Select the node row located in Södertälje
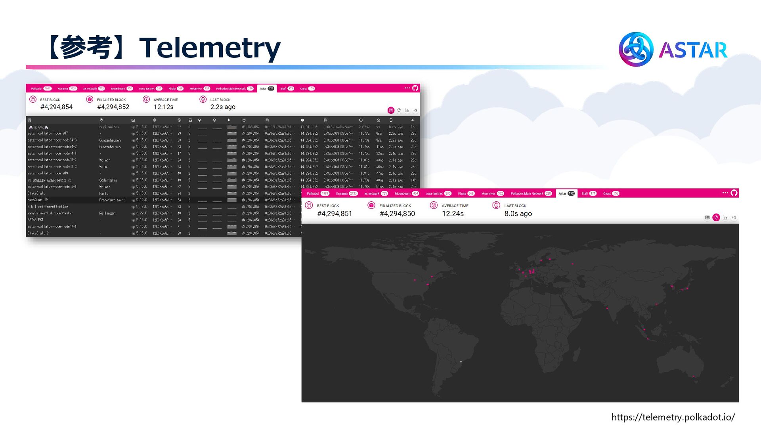The height and width of the screenshot is (428, 761). coord(223,180)
